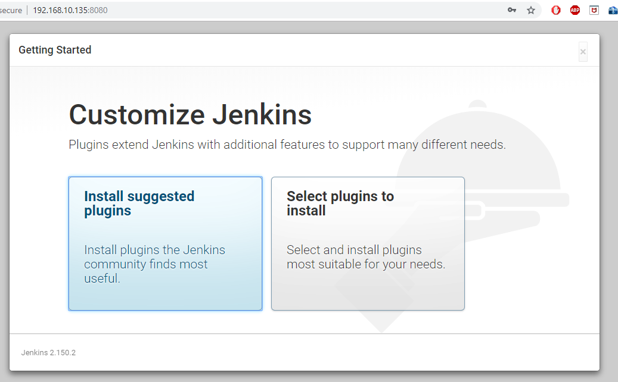Bookmark this page with the star icon
The height and width of the screenshot is (382, 618).
(531, 10)
